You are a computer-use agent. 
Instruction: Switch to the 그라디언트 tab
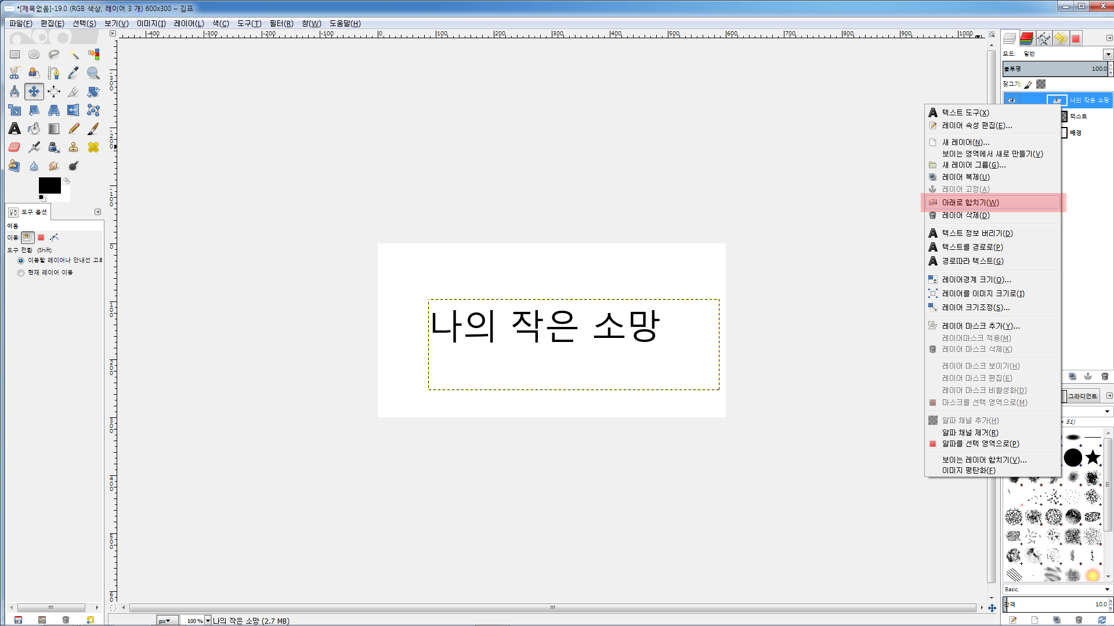1083,396
